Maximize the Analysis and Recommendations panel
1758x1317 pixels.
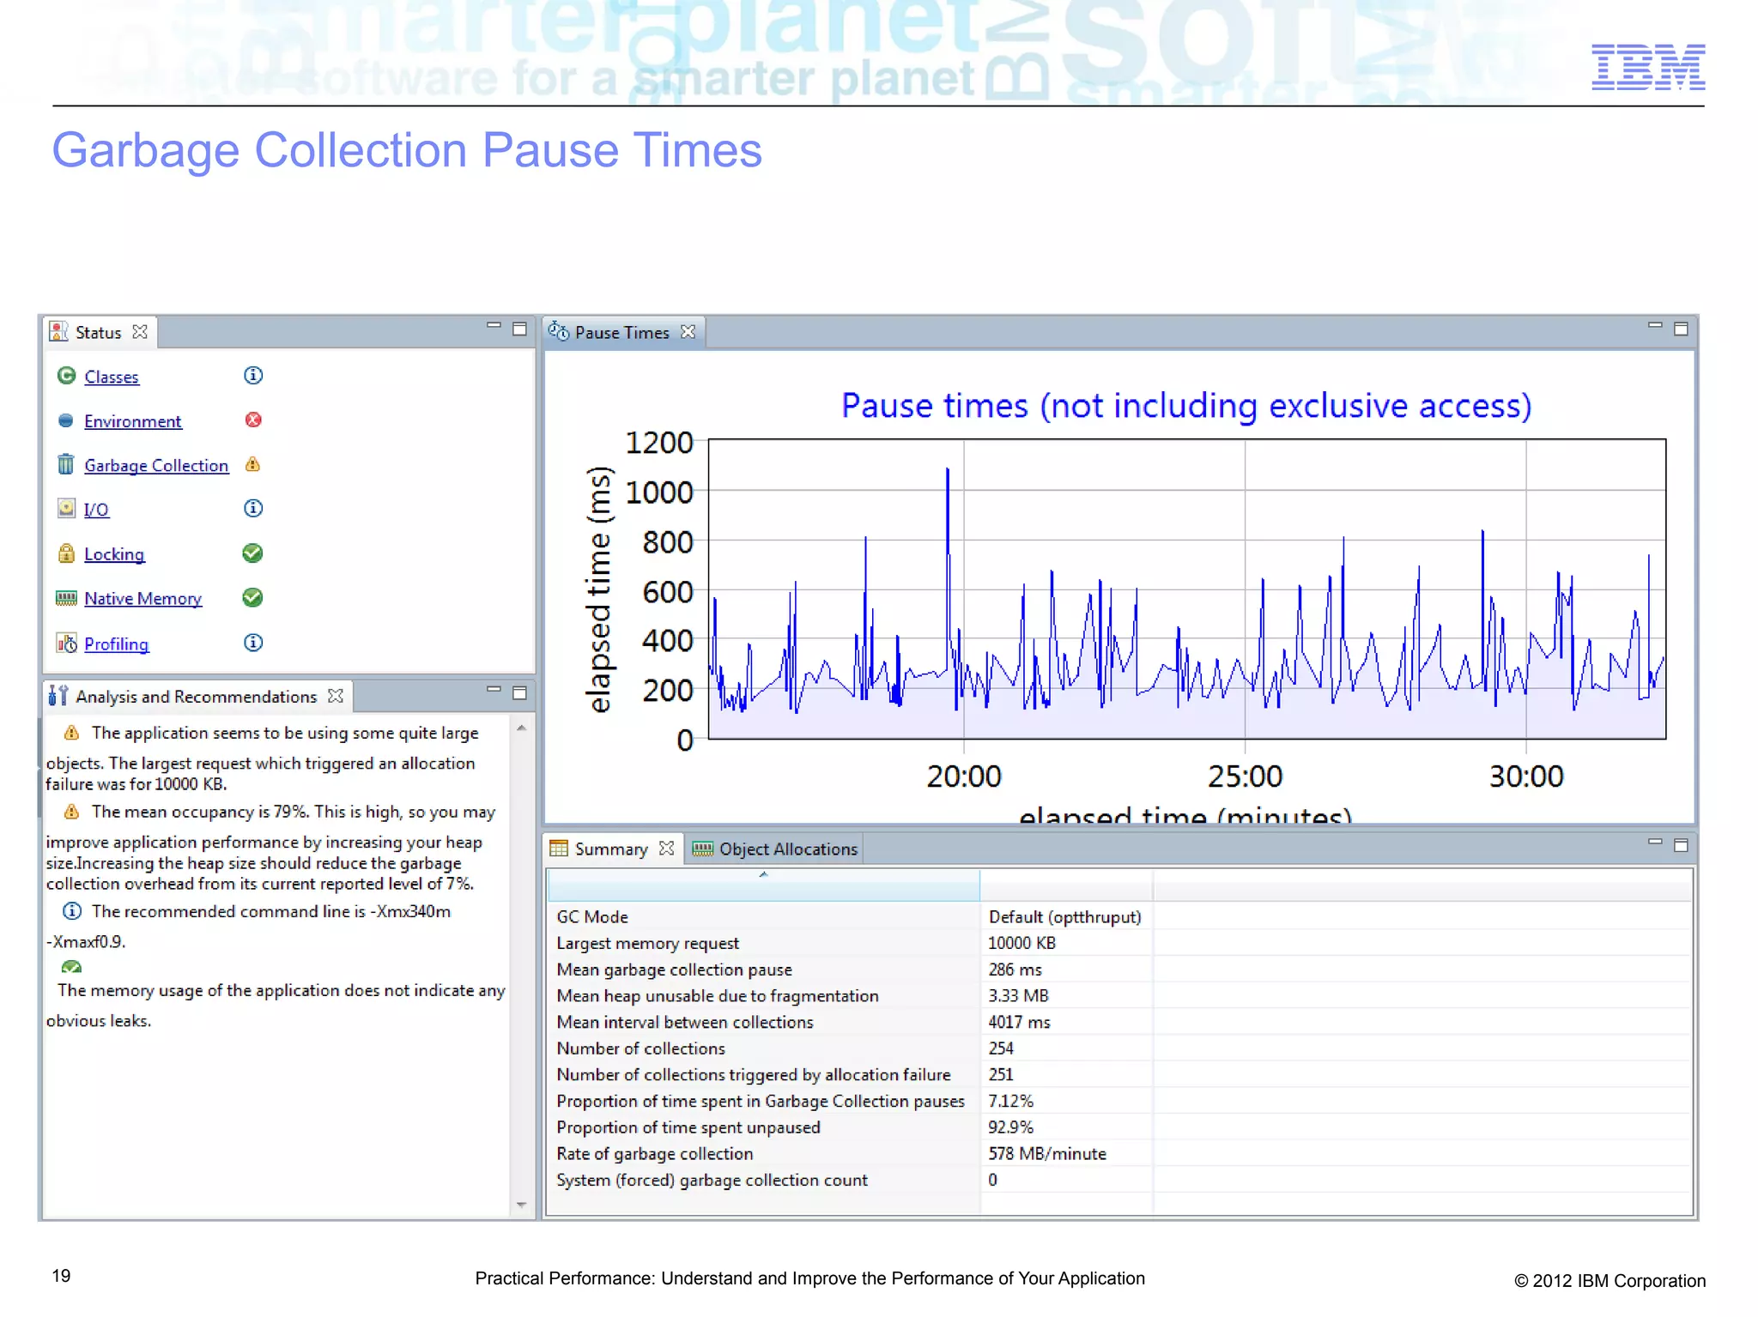[x=519, y=692]
